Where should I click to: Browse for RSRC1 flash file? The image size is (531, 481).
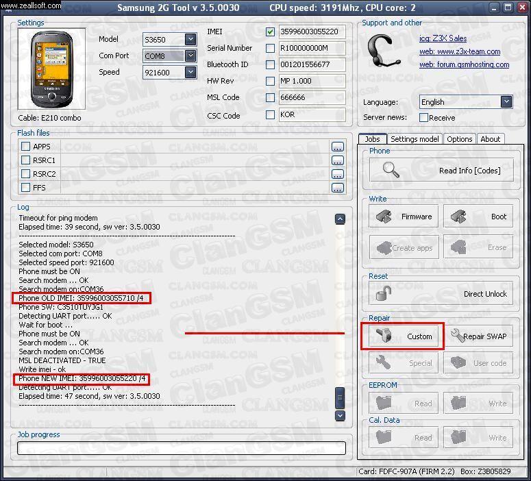click(337, 160)
